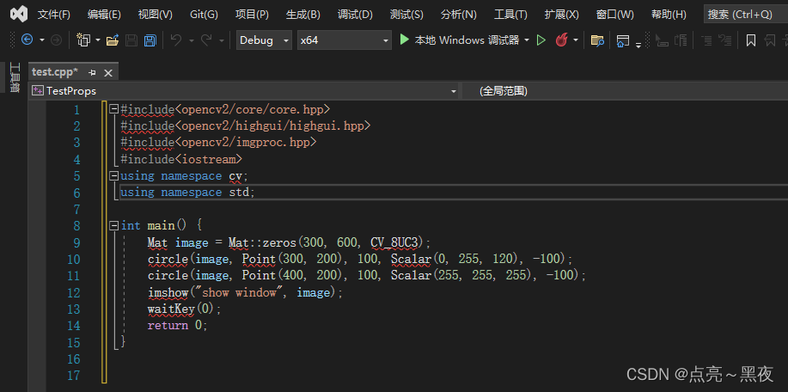Click 'opencv2/core/core.hpp' on line 1
788x392 pixels.
(x=253, y=109)
